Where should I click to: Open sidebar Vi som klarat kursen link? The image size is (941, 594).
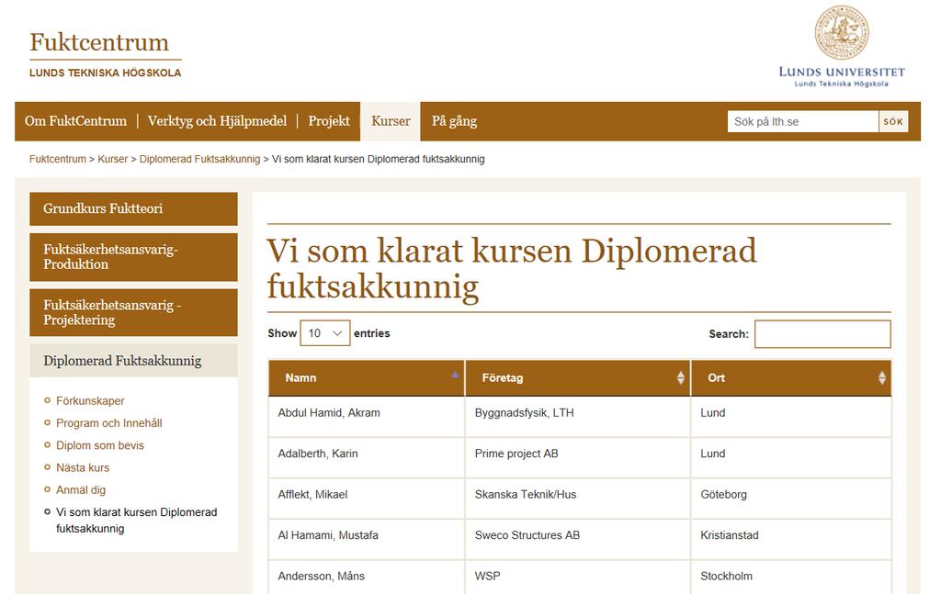coord(136,520)
